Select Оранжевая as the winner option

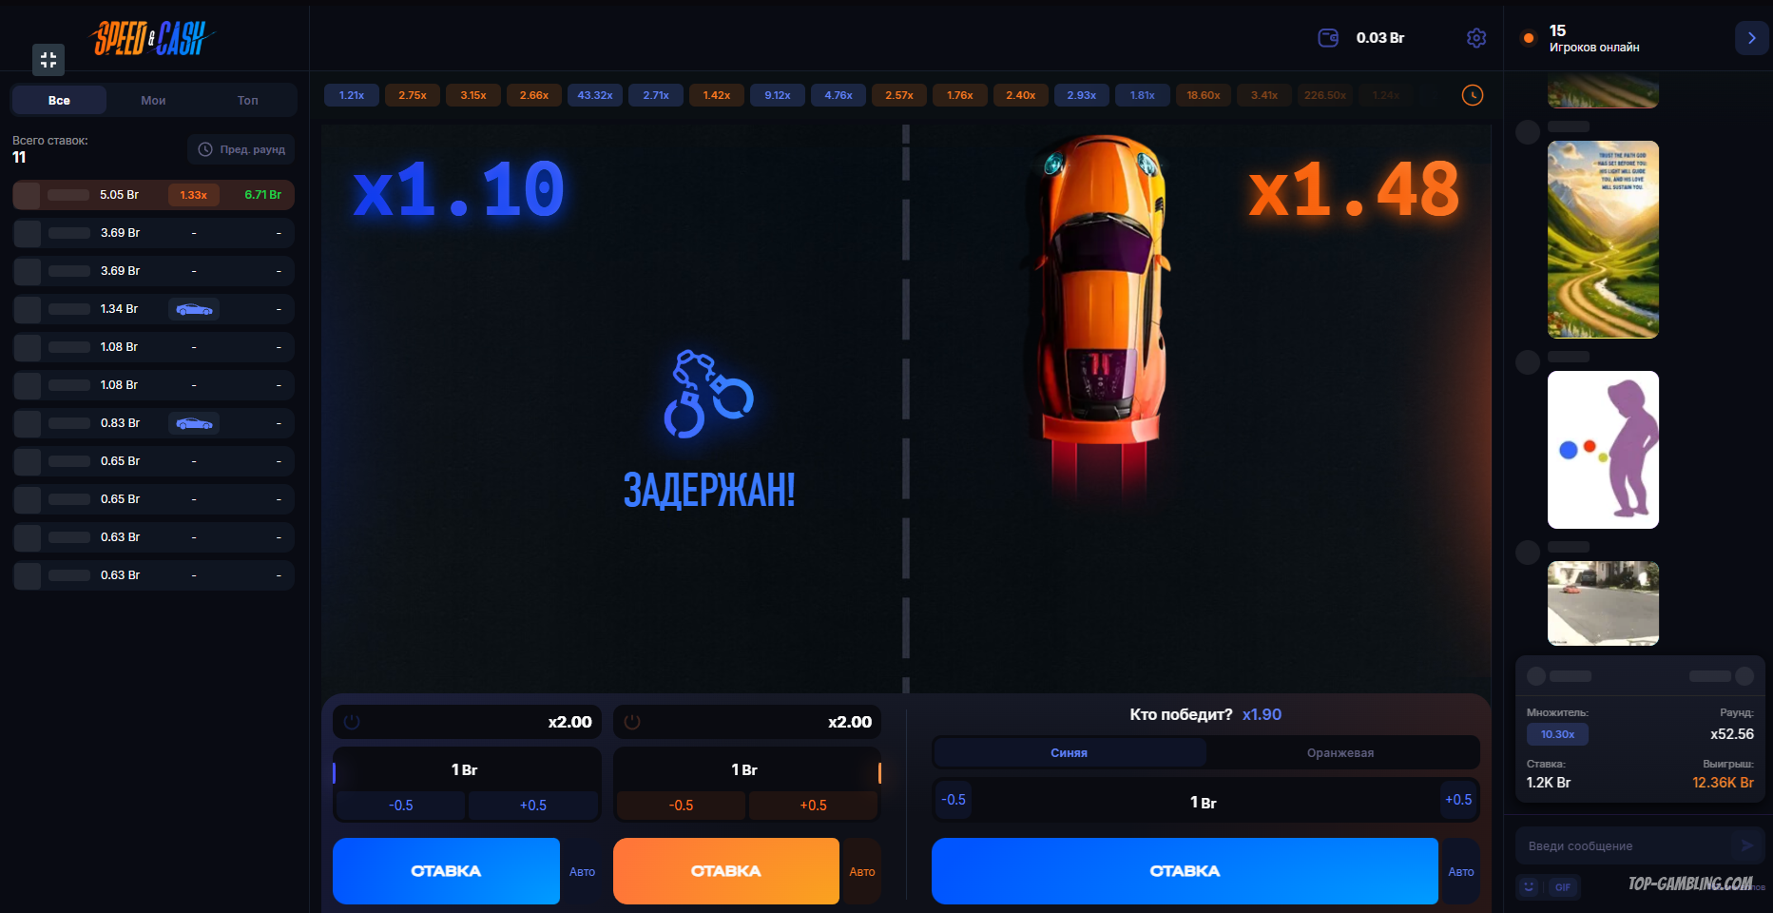tap(1340, 752)
